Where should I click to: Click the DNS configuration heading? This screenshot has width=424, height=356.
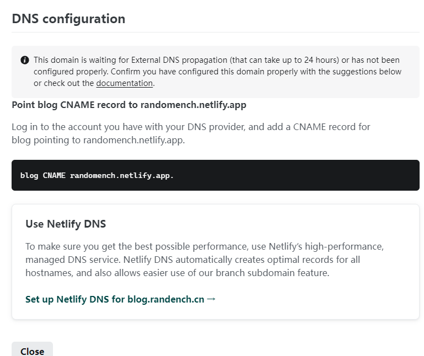point(68,19)
